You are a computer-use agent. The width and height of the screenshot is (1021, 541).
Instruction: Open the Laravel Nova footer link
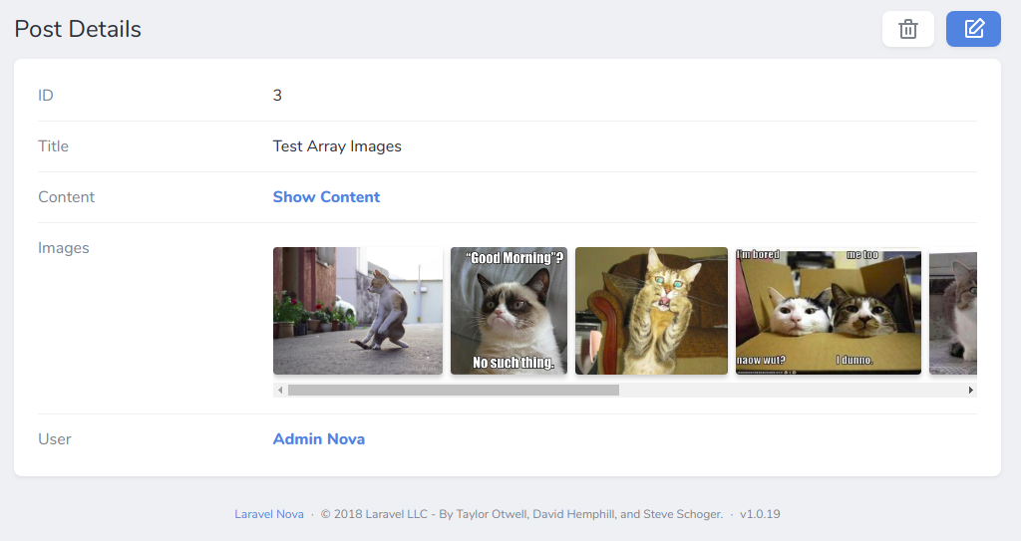coord(269,514)
